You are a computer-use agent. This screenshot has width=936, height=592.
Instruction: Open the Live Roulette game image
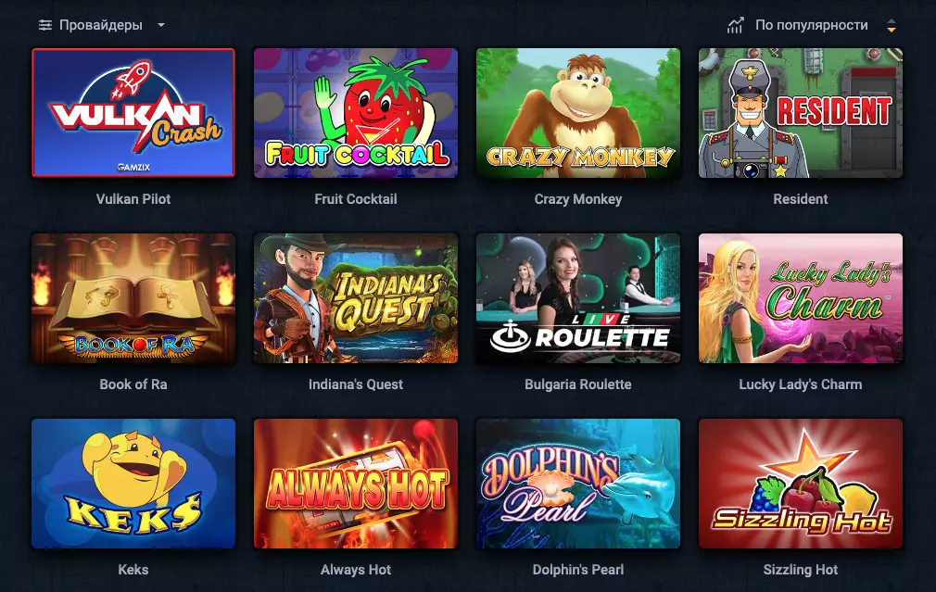(x=578, y=298)
